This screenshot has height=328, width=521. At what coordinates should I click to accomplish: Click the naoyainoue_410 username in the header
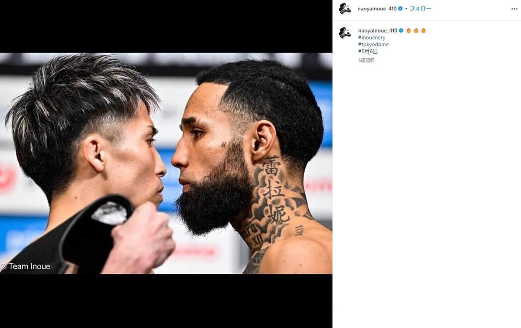coord(377,9)
